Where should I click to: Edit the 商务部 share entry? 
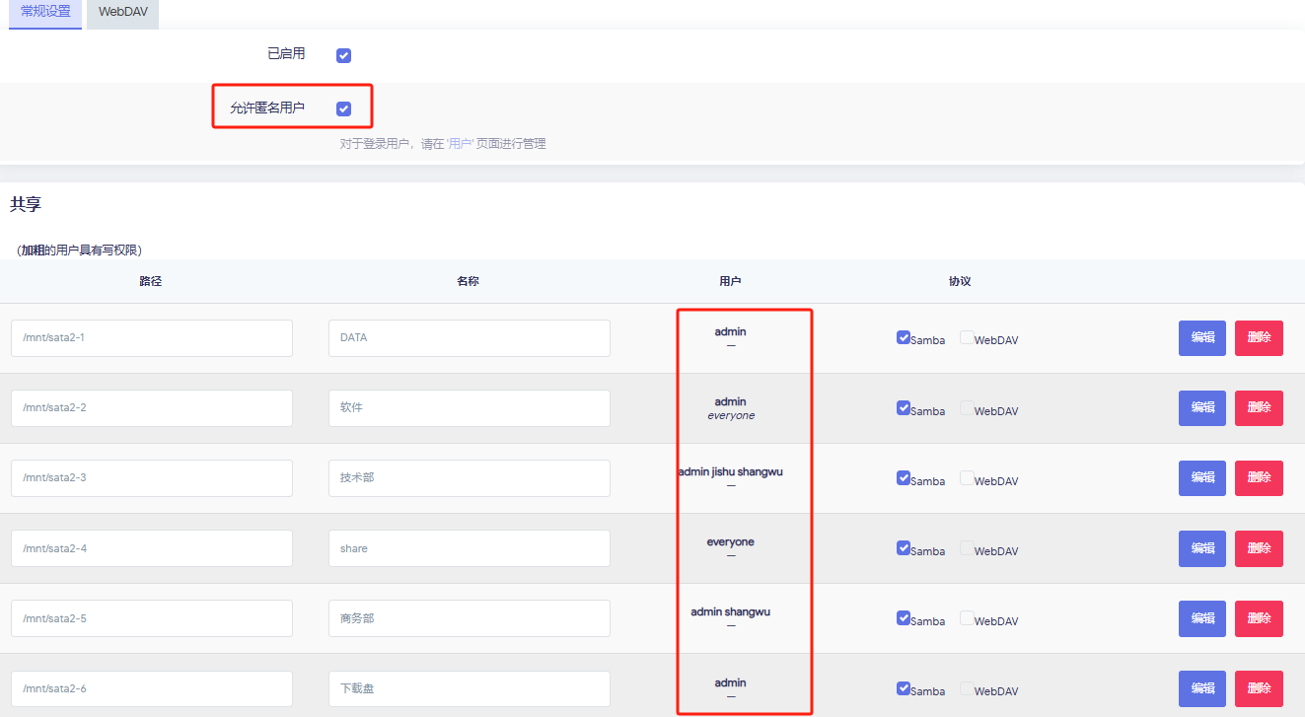1201,618
